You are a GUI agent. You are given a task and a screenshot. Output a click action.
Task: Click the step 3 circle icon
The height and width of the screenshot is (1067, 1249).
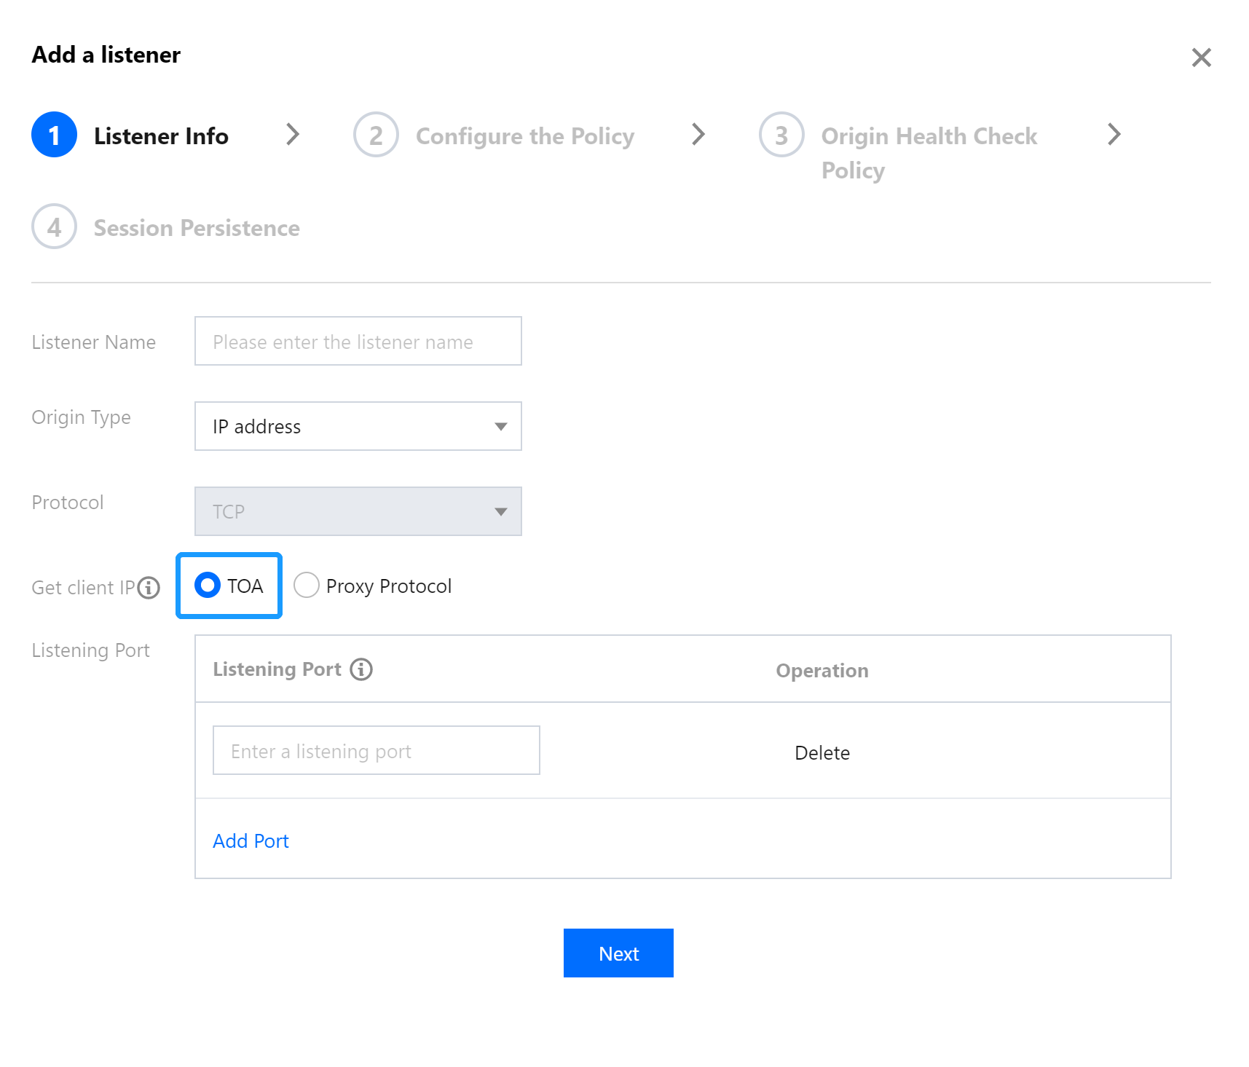(x=781, y=135)
